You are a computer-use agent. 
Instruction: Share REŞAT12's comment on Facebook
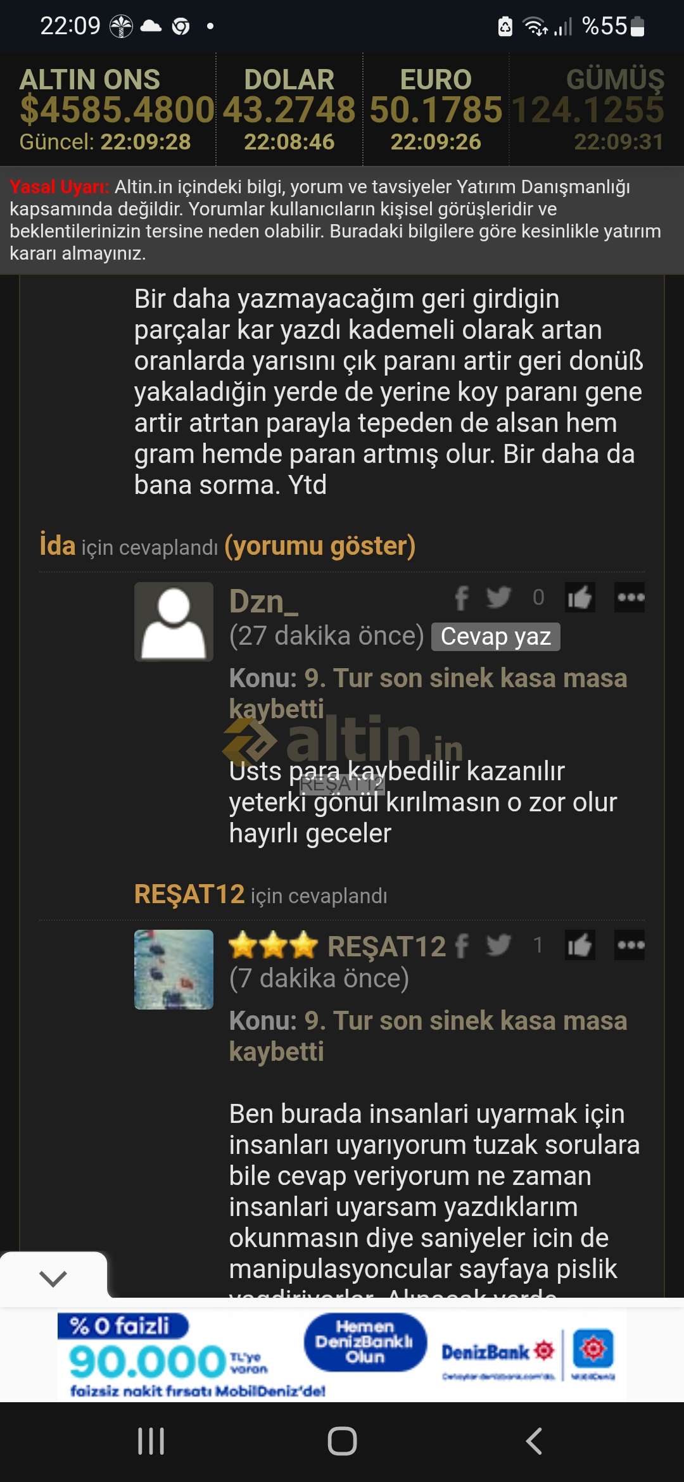click(462, 946)
